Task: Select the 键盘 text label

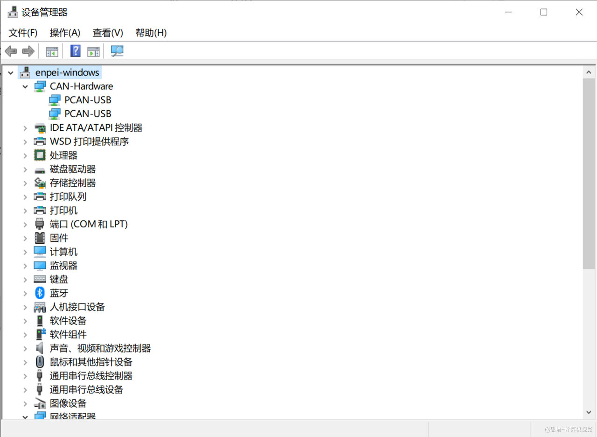Action: pos(59,279)
